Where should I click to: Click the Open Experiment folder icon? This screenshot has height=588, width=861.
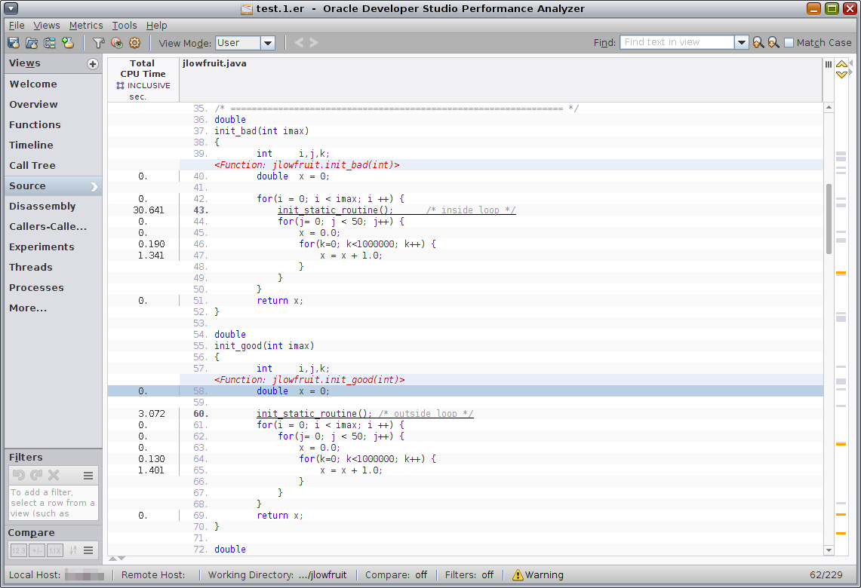coord(32,43)
